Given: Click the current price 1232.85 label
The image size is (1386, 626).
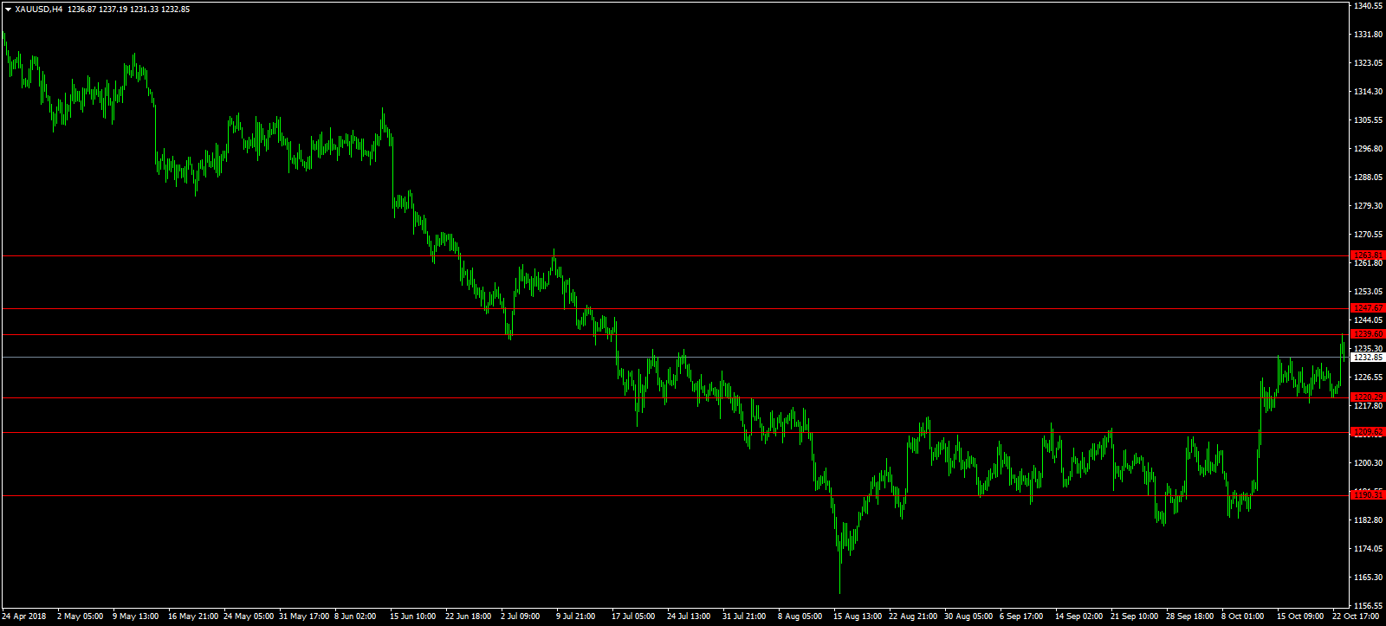Looking at the screenshot, I should (1368, 357).
